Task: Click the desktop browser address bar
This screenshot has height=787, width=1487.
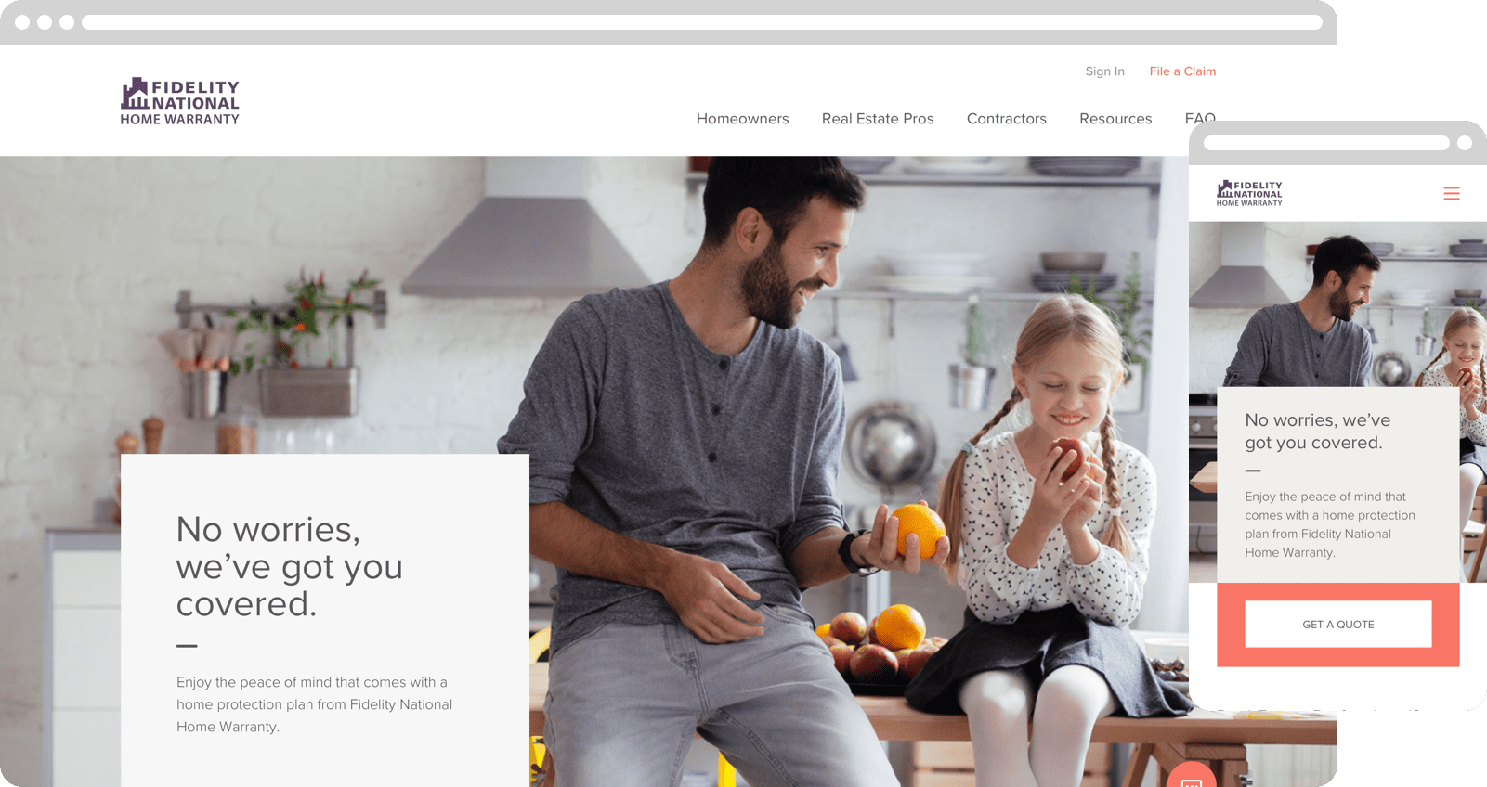Action: tap(702, 22)
